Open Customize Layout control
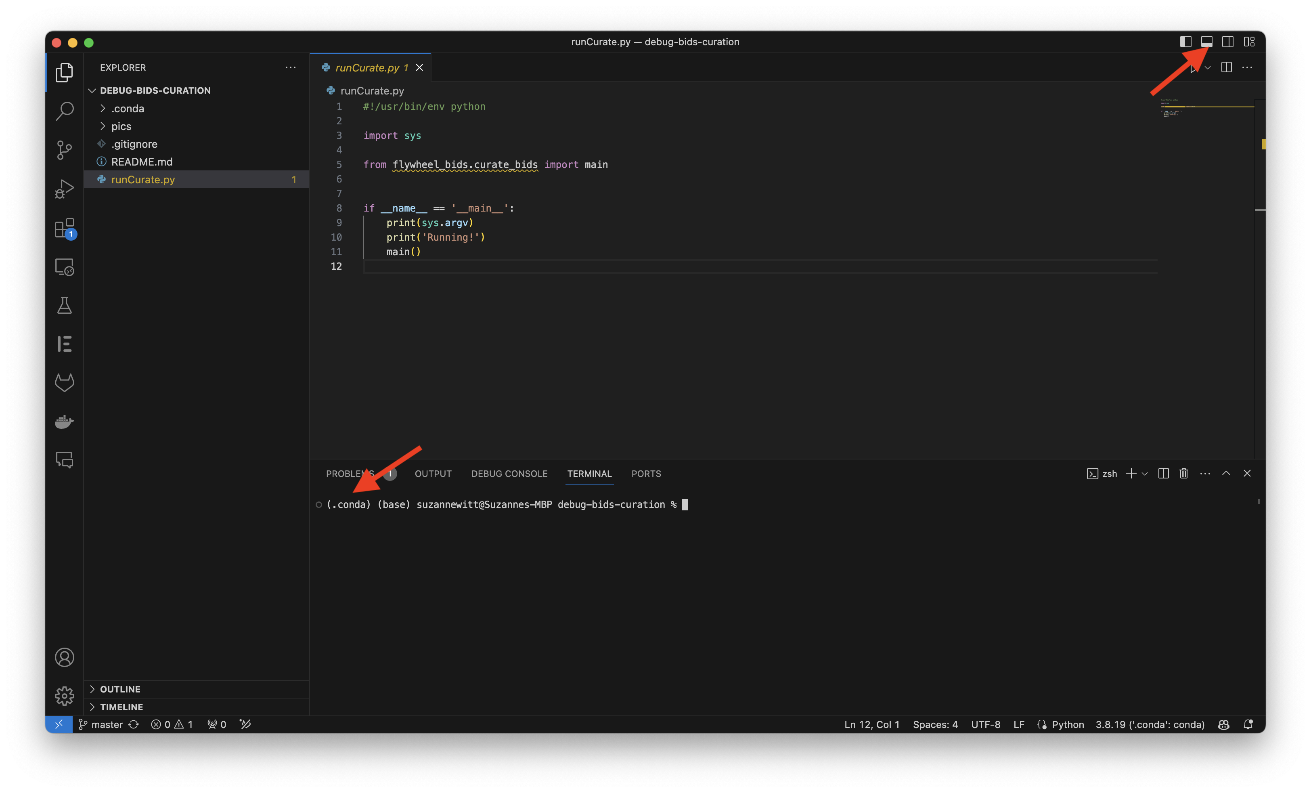Image resolution: width=1311 pixels, height=793 pixels. (x=1249, y=42)
